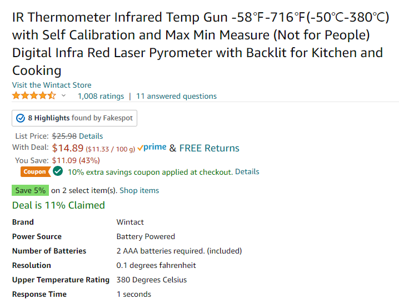Expand the ratings dropdown chevron
The height and width of the screenshot is (304, 399).
pos(63,95)
